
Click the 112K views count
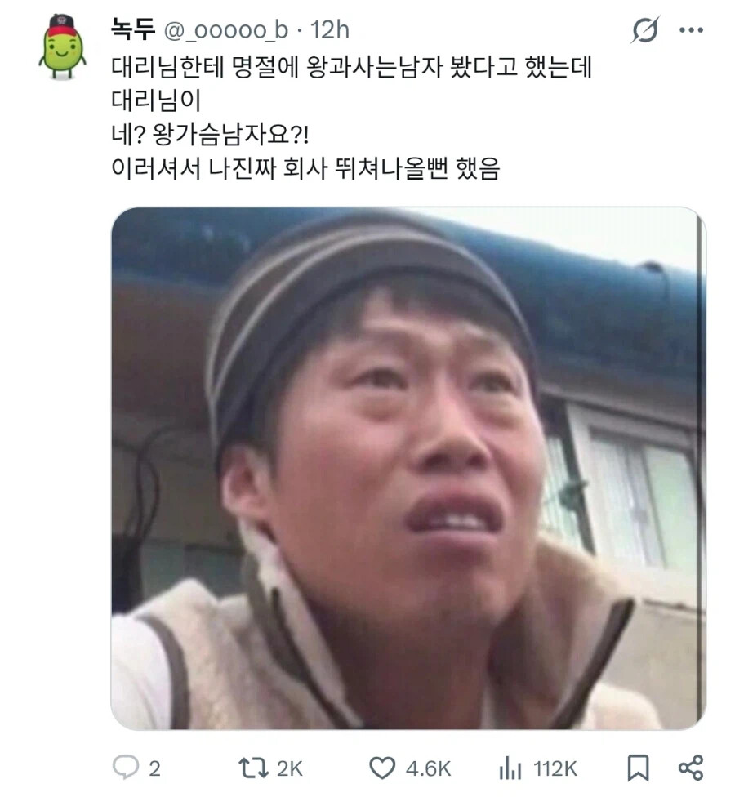coord(555,768)
